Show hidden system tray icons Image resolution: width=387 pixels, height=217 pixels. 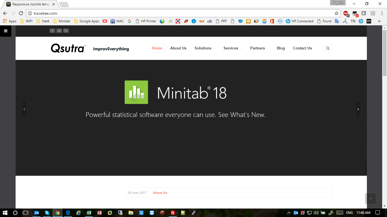[289, 213]
